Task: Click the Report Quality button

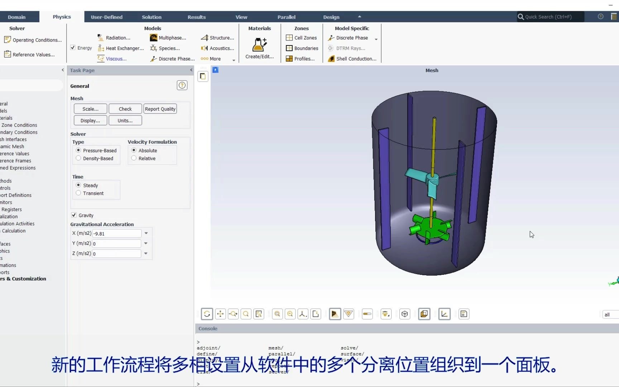Action: pos(160,109)
